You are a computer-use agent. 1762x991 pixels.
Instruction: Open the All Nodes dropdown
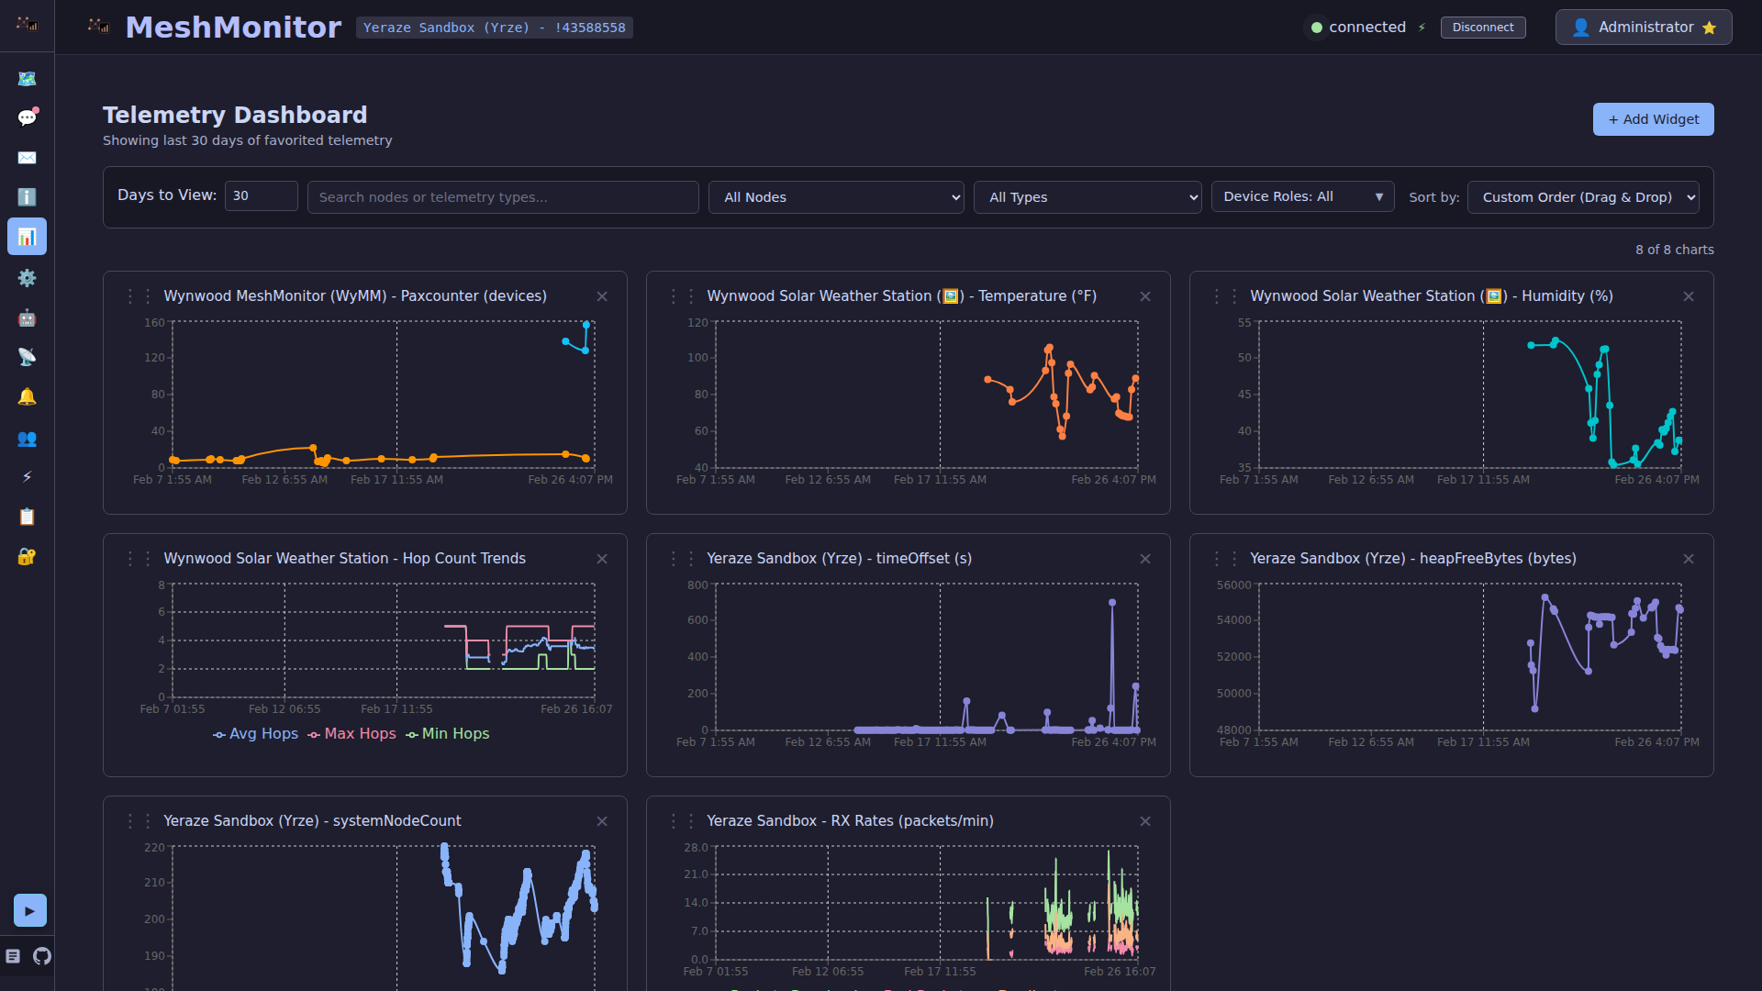point(836,197)
